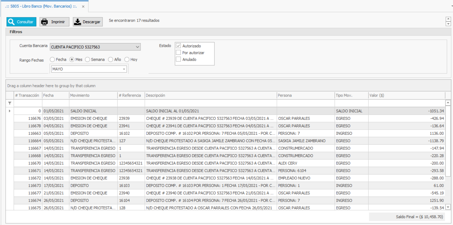Click DEPOSITO movement in row 116663
This screenshot has height=225, width=453.
[93, 133]
